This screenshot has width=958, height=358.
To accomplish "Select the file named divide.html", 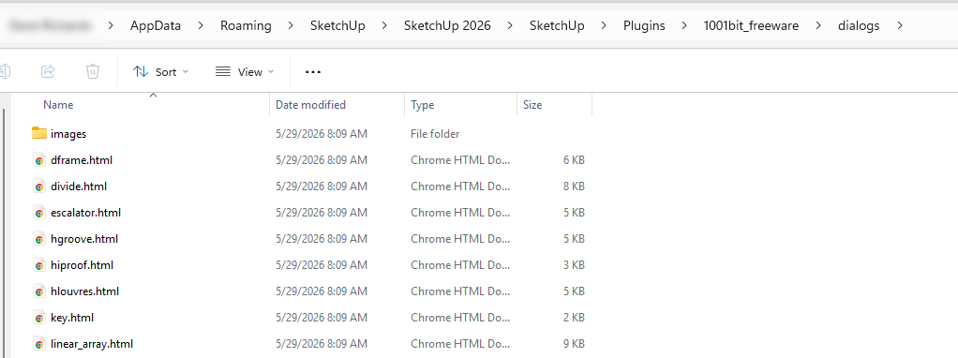I will click(79, 186).
